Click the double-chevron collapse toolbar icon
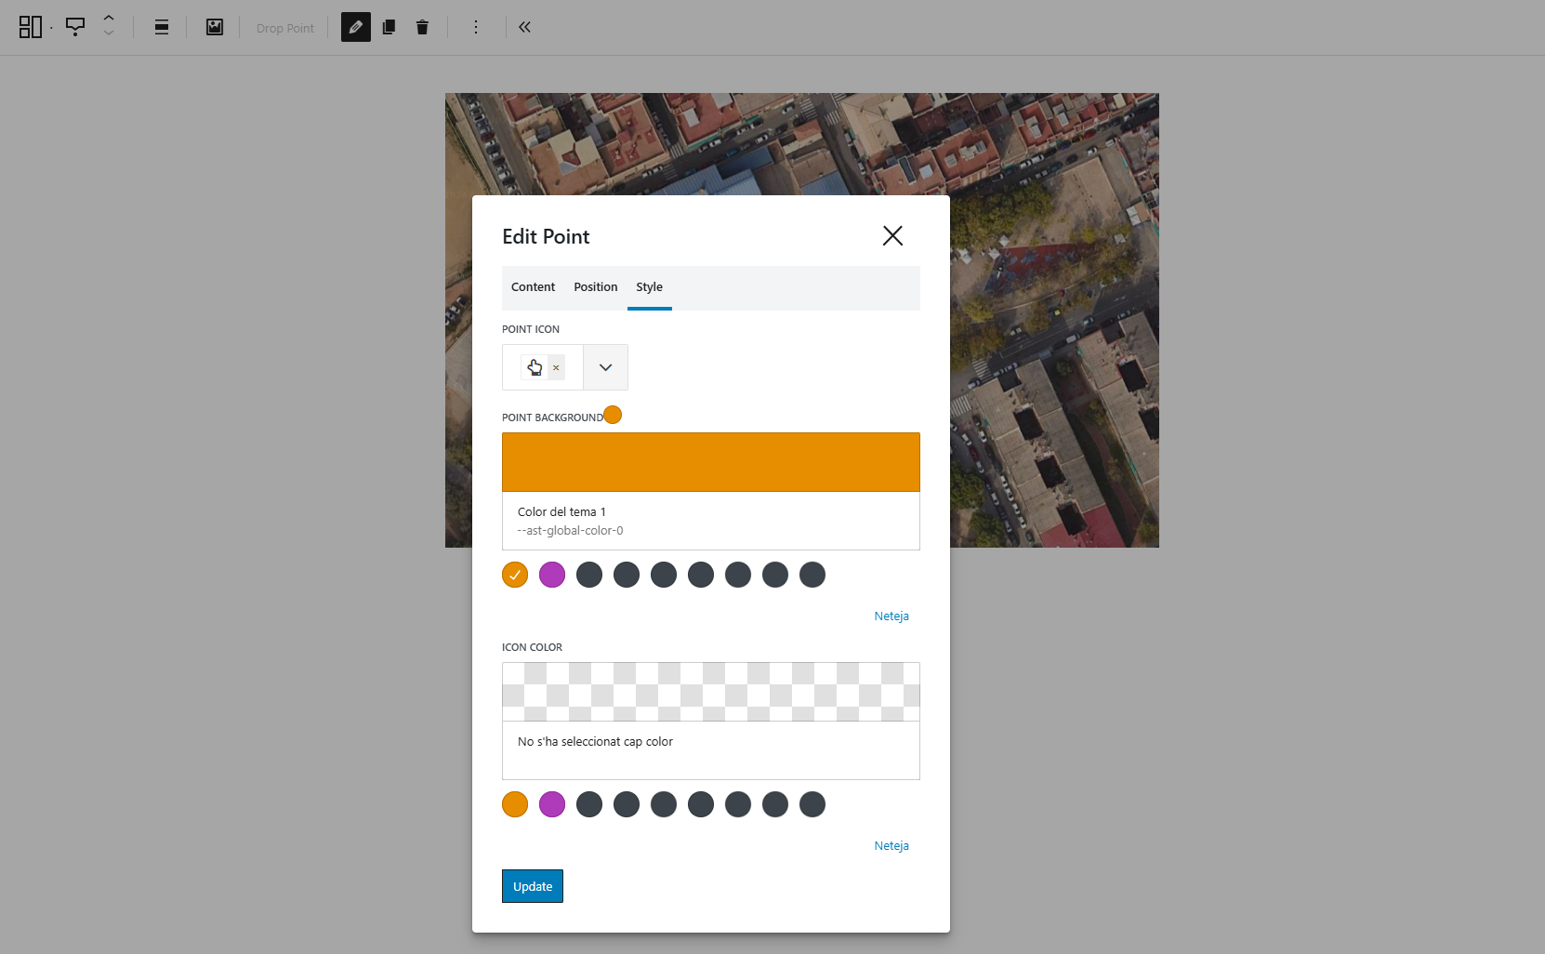This screenshot has width=1545, height=954. (x=524, y=27)
